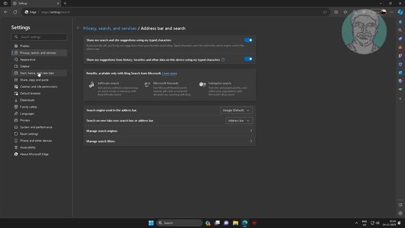Toggle suggestions from history and favorites switch
405x228 pixels.
click(x=248, y=59)
